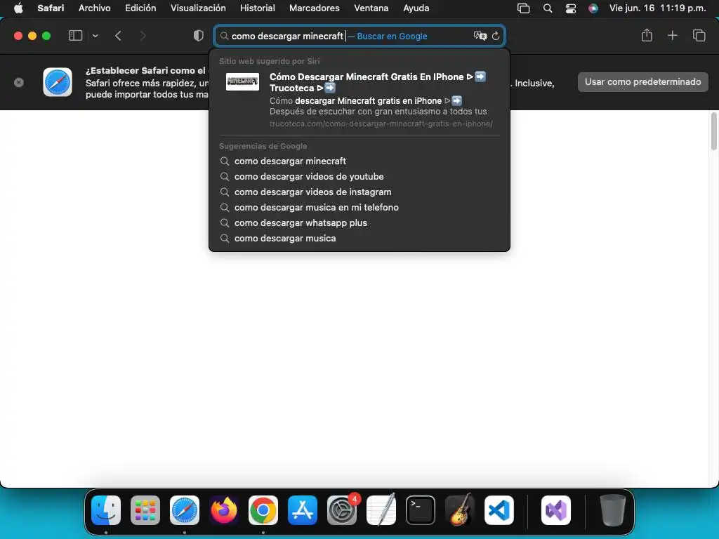
Task: Dismiss the default browser banner
Action: pyautogui.click(x=19, y=83)
